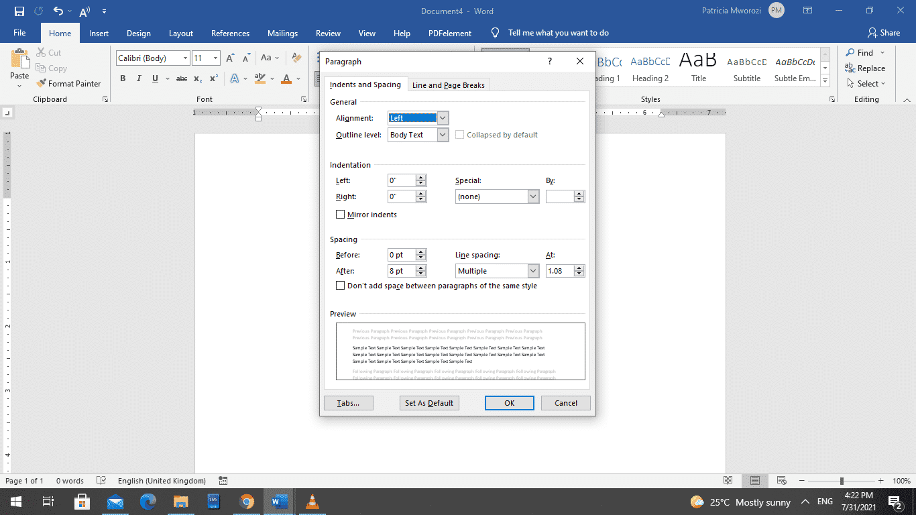Image resolution: width=916 pixels, height=515 pixels.
Task: Apply Italic formatting
Action: tap(138, 78)
